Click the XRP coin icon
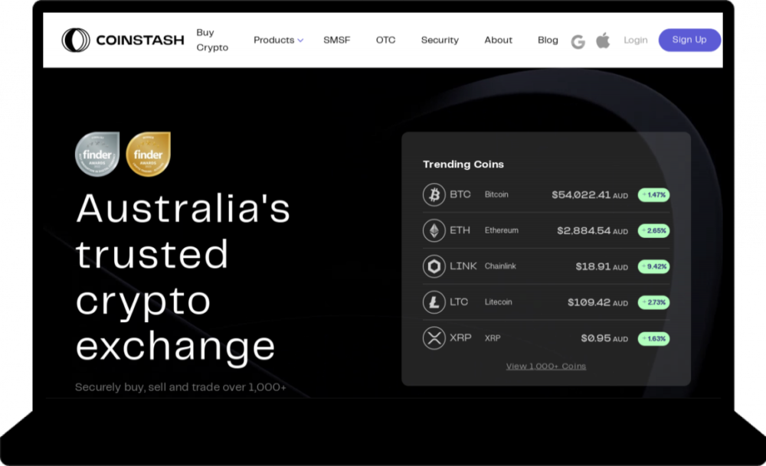766x466 pixels. [434, 338]
